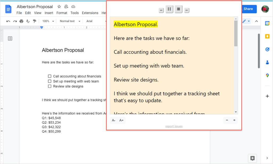
Task: Open Google Calendar in side panel
Action: (x=267, y=23)
